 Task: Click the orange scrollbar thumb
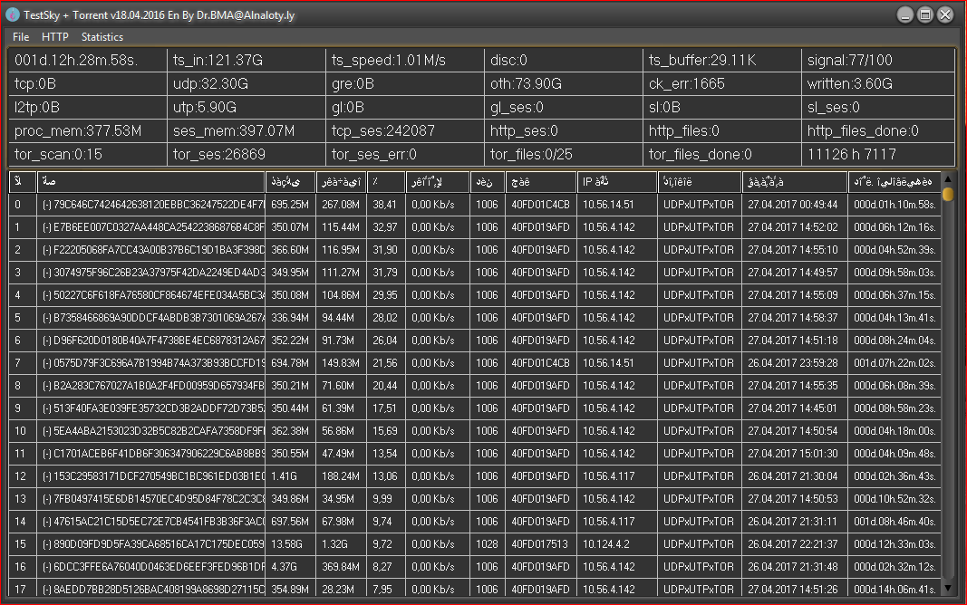[948, 194]
